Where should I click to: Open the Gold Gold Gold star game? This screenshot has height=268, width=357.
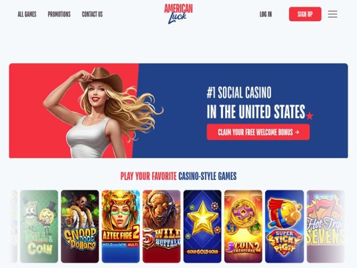(x=202, y=226)
